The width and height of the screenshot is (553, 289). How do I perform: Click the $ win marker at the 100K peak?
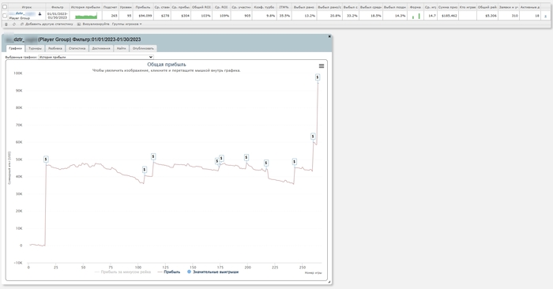(x=318, y=77)
